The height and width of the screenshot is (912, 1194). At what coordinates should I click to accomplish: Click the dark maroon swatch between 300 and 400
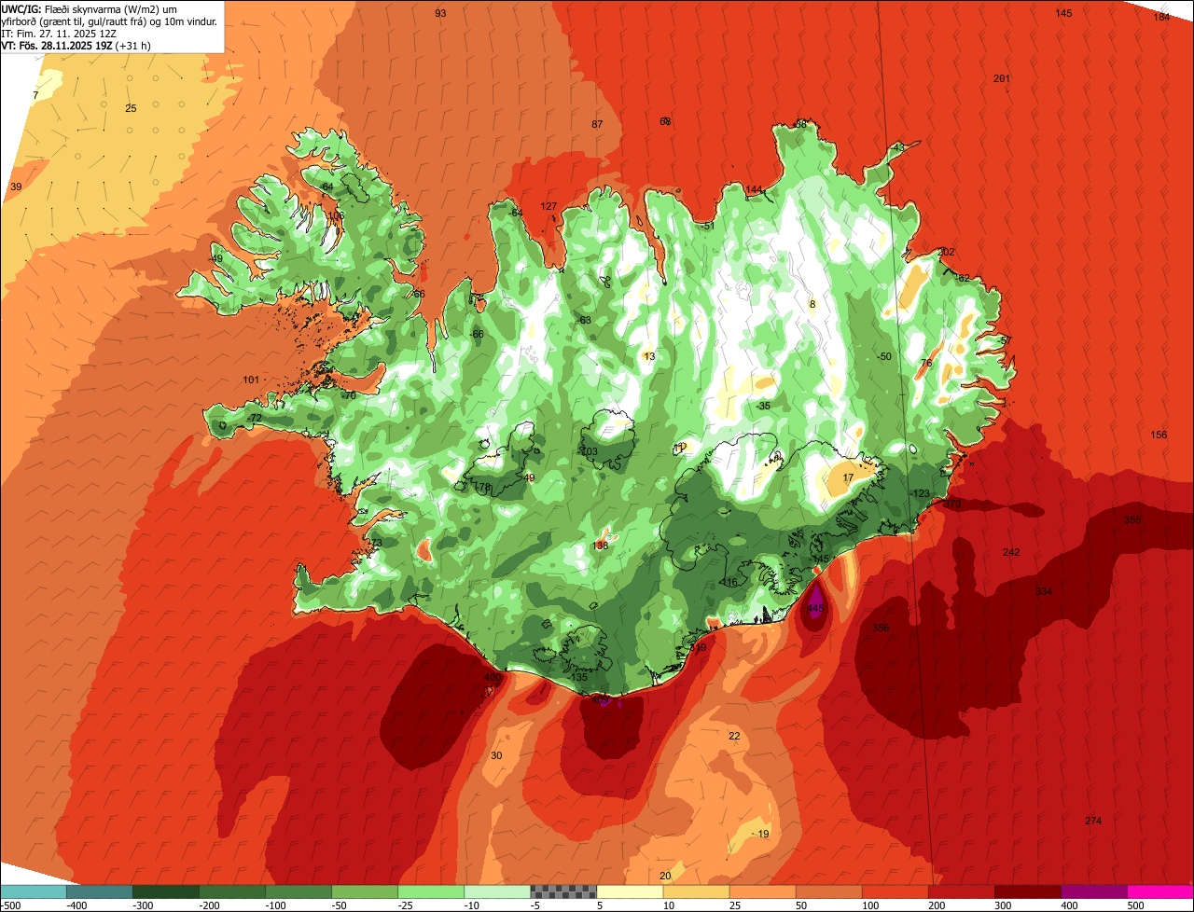pyautogui.click(x=1028, y=891)
